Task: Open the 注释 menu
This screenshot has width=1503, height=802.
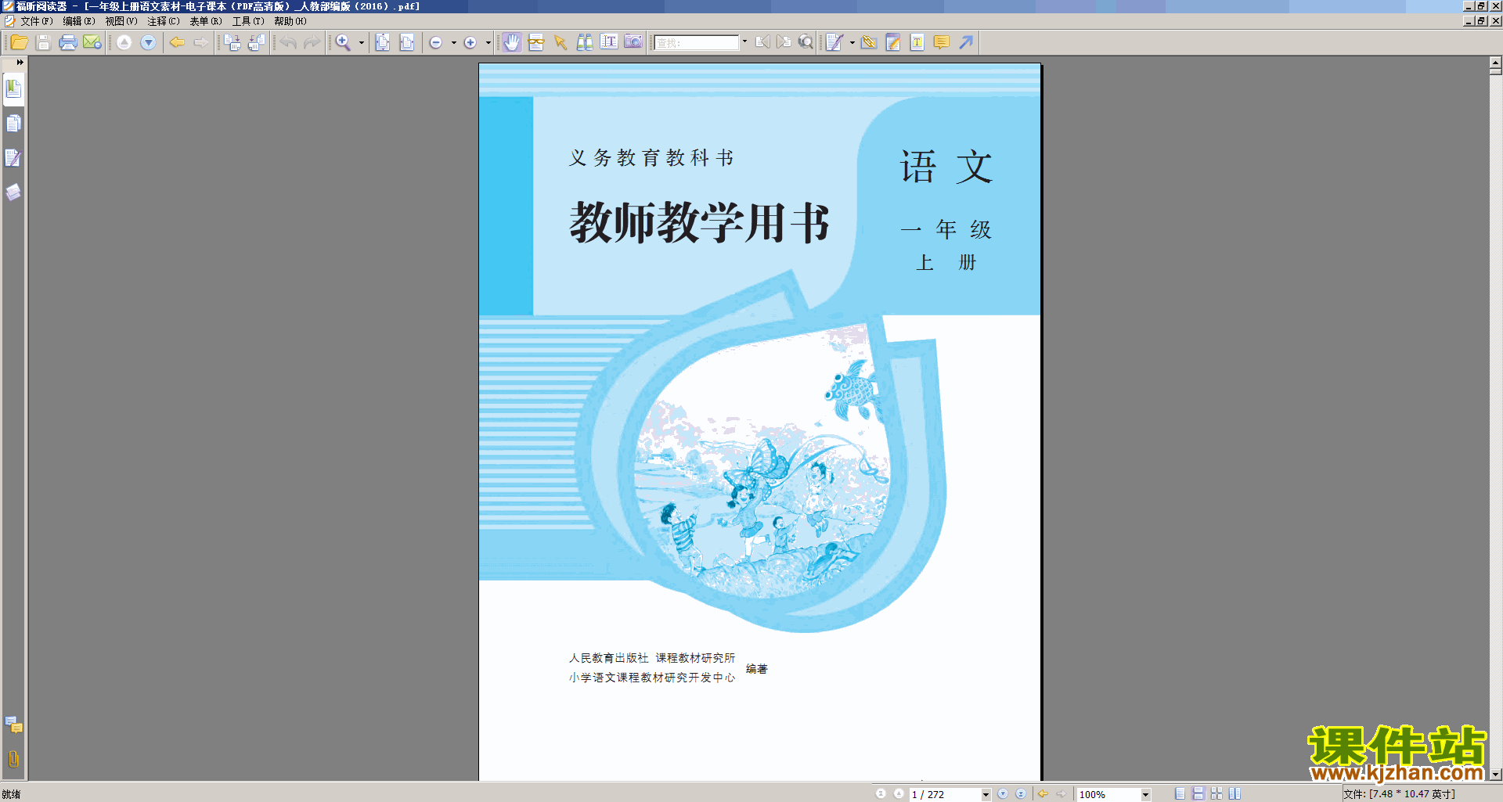Action: (x=164, y=21)
